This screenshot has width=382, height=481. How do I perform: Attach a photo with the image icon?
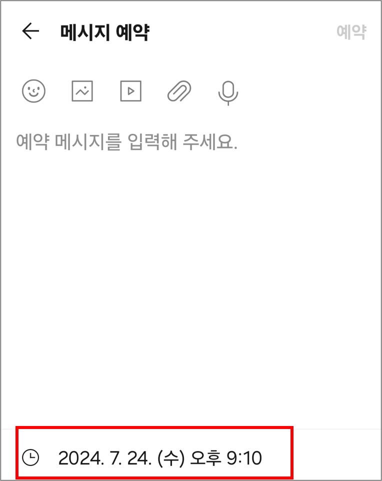click(82, 91)
